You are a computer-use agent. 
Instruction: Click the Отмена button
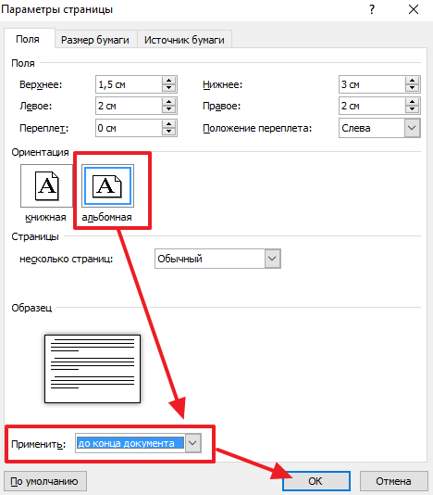point(393,481)
